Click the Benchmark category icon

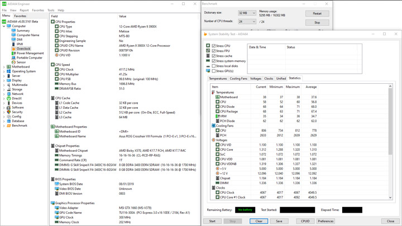(x=9, y=126)
